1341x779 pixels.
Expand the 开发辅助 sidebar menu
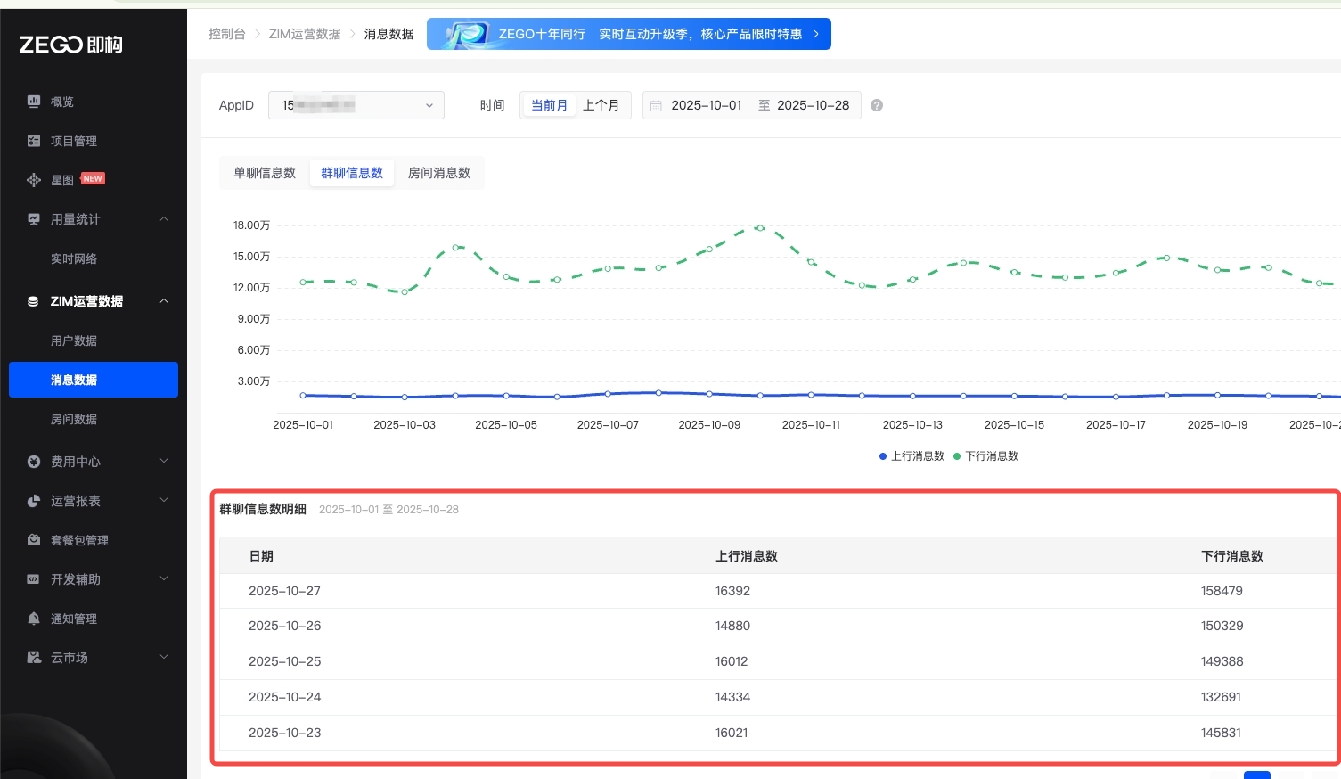point(164,579)
